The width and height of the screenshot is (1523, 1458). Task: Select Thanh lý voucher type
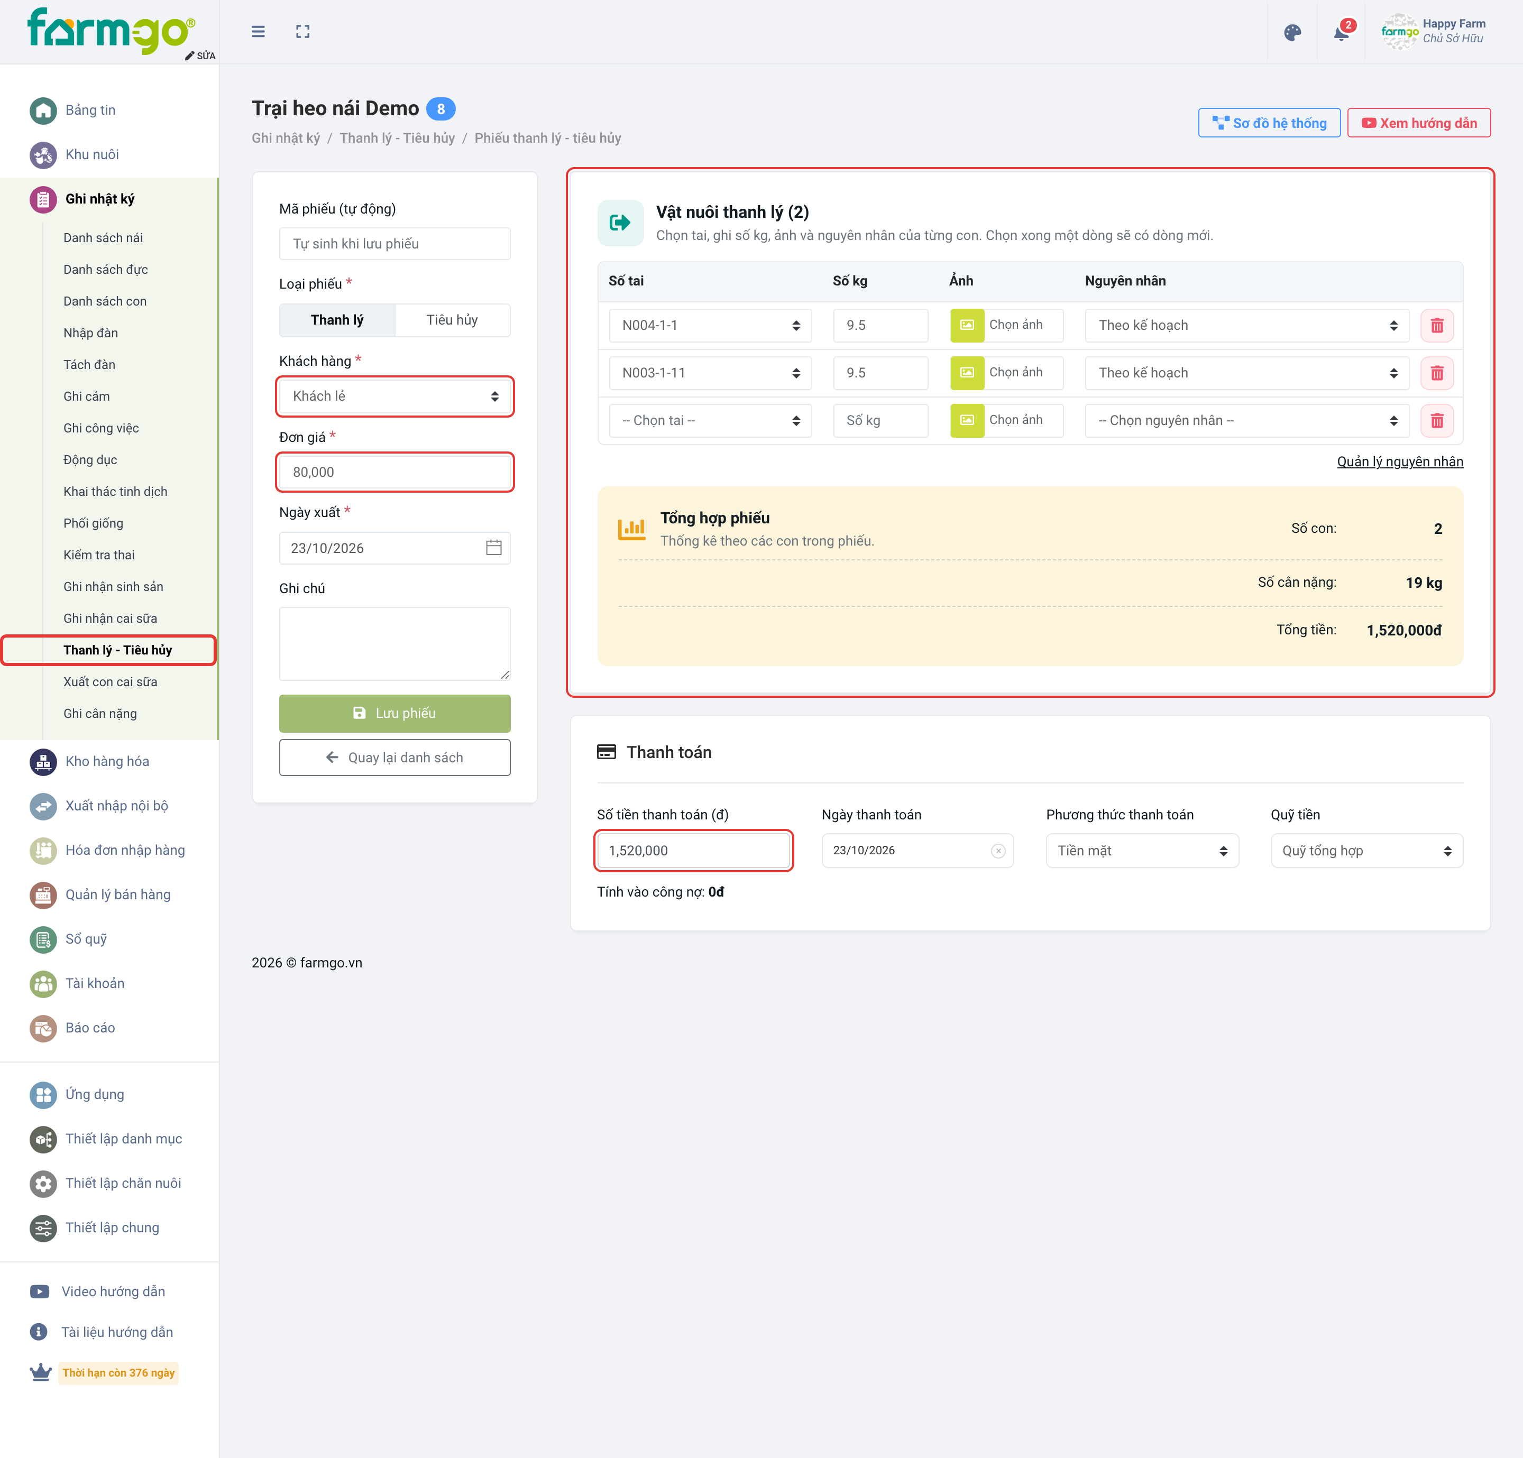(337, 320)
